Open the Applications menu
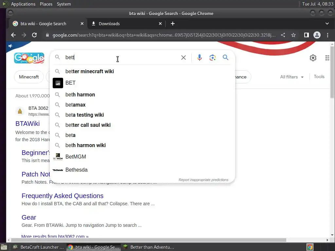 click(23, 4)
